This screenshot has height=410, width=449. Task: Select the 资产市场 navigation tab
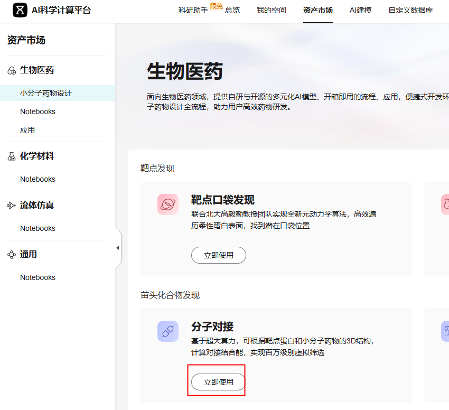point(318,10)
